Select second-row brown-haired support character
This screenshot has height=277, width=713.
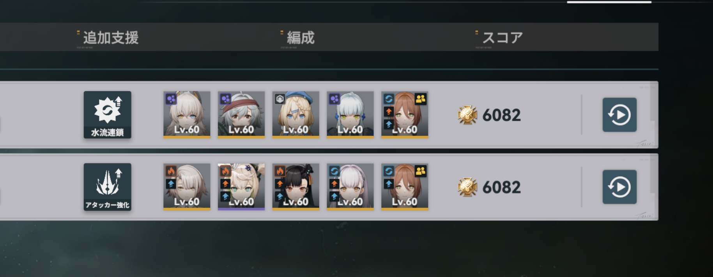pyautogui.click(x=405, y=187)
